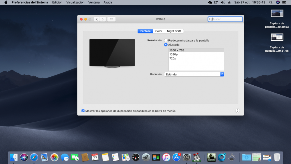Screen dimensions: 291x164
Task: Launch Call of Duty 4 from the Dock
Action: [x=211, y=157]
